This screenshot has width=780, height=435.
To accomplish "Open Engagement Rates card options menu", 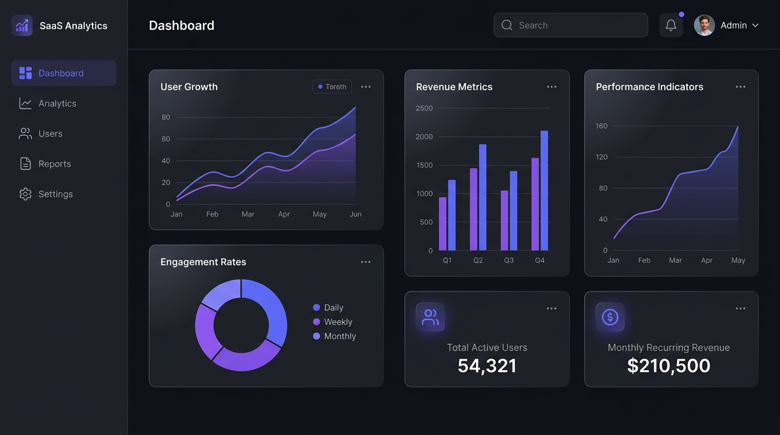I will click(x=366, y=262).
